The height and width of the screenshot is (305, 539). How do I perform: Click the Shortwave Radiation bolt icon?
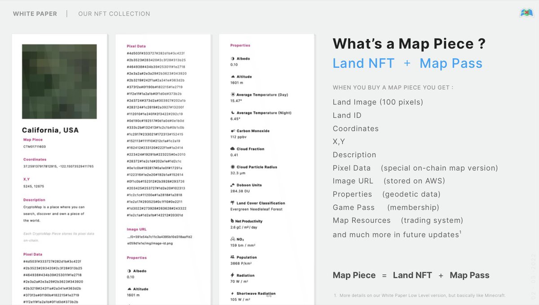(232, 293)
